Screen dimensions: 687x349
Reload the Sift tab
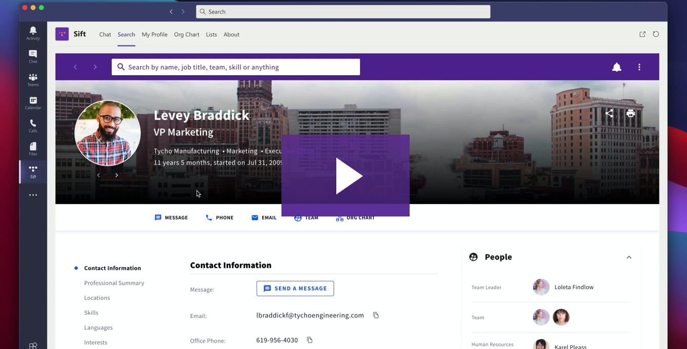click(x=656, y=34)
